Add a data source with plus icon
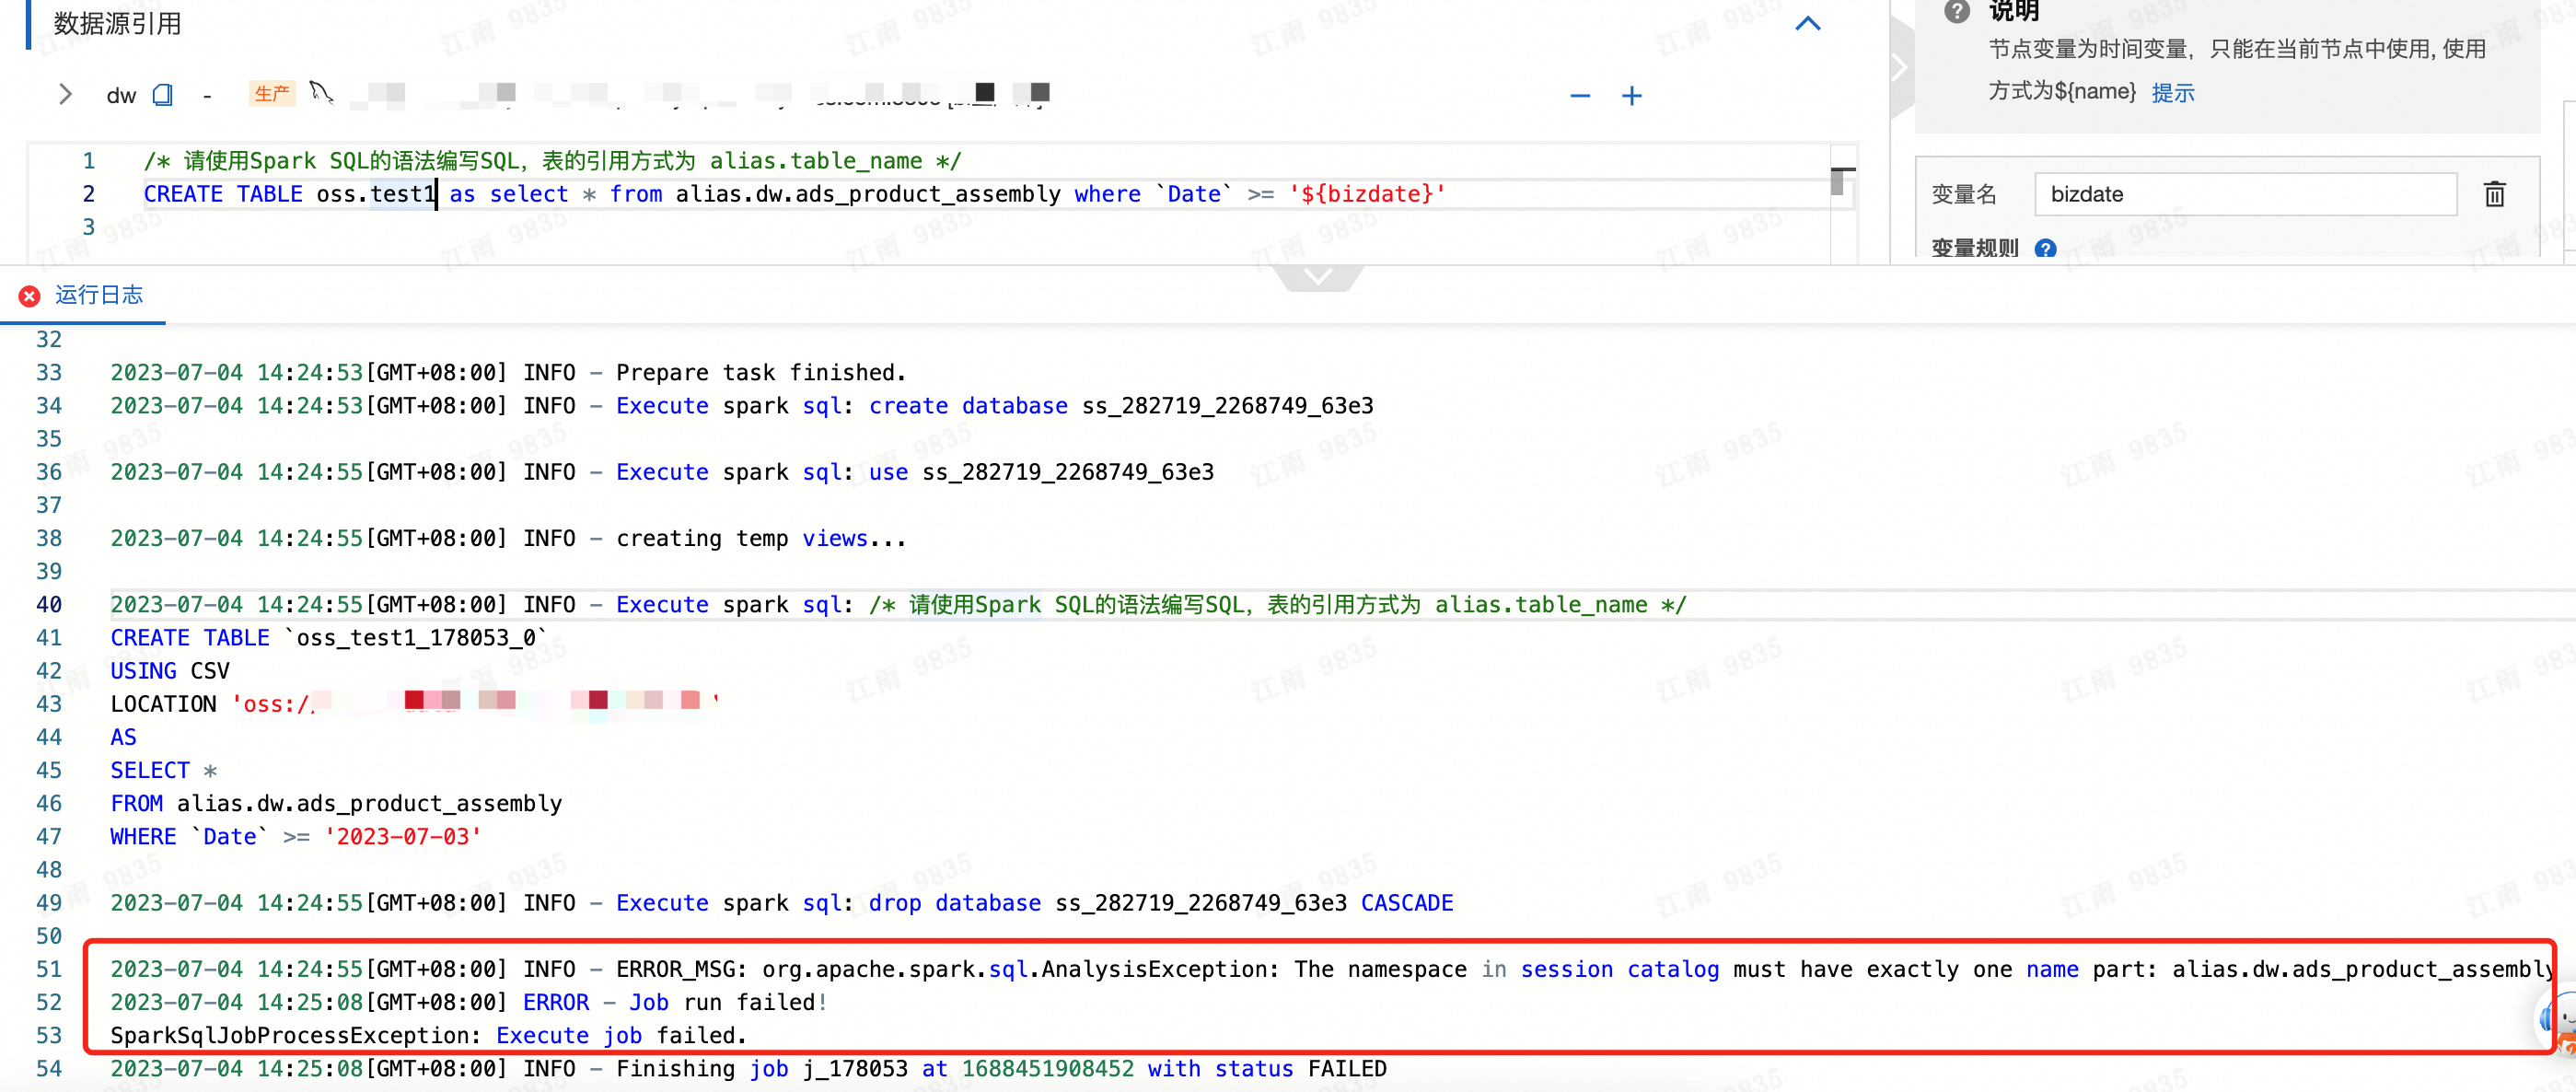 tap(1632, 96)
